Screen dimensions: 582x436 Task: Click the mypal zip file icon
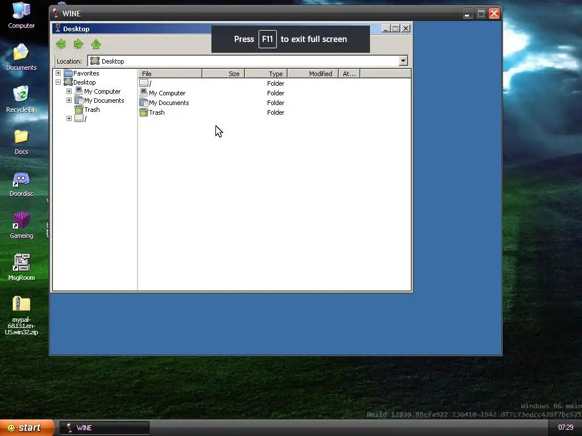click(x=21, y=316)
